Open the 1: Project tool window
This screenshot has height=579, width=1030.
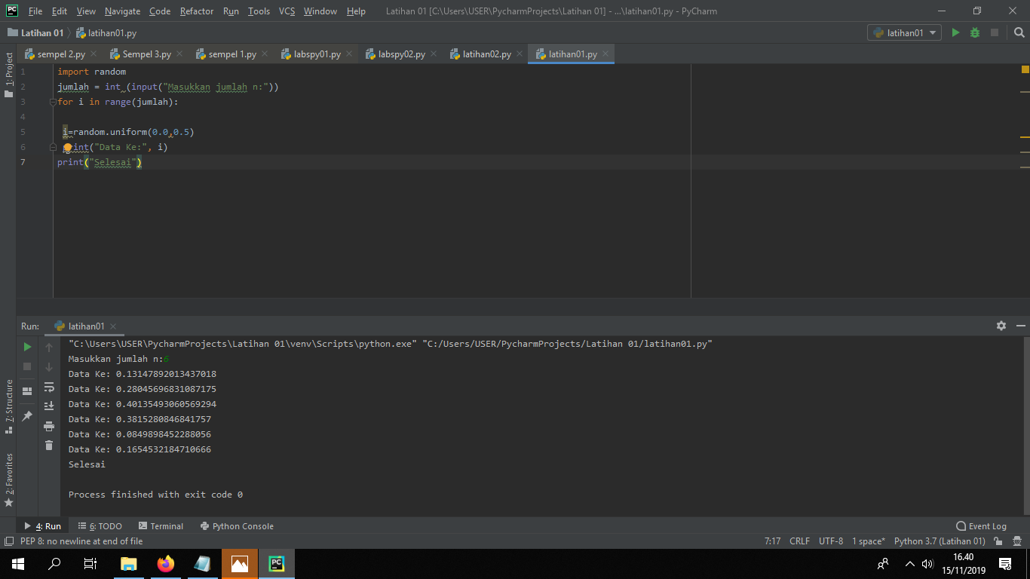pyautogui.click(x=9, y=74)
